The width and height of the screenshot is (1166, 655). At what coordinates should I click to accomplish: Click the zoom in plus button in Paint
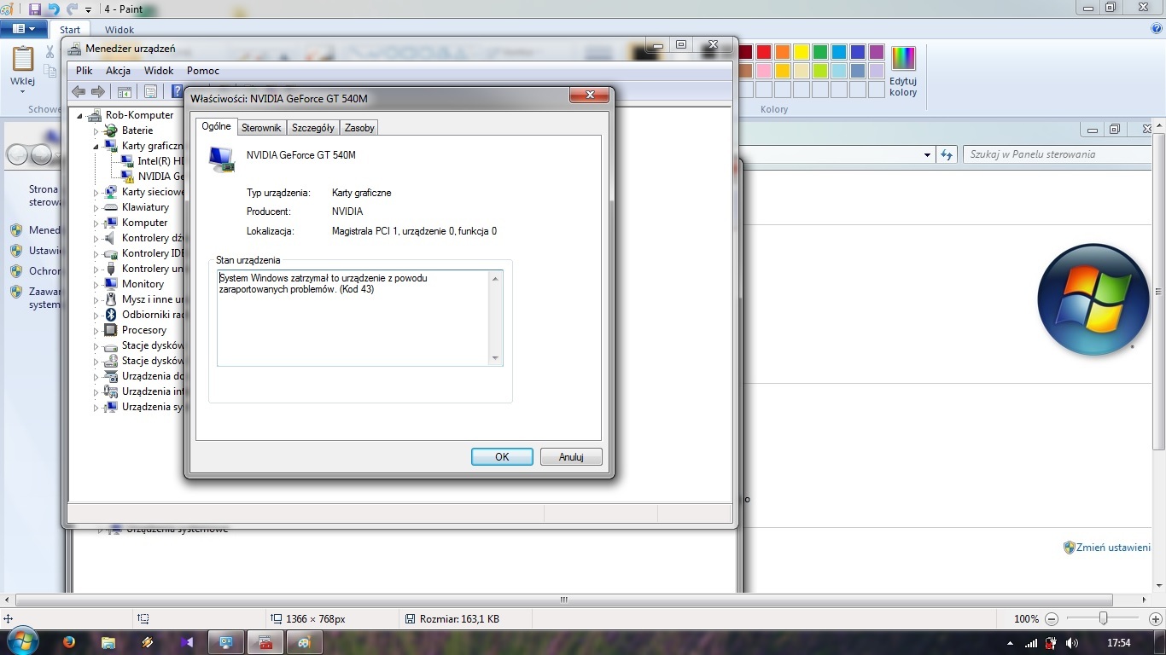click(x=1156, y=619)
